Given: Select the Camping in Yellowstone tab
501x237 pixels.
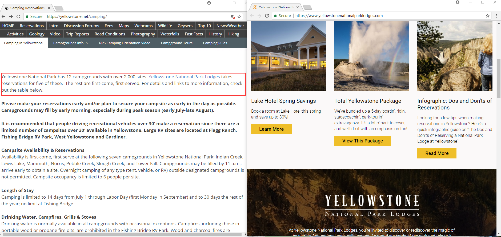Looking at the screenshot, I should 23,43.
